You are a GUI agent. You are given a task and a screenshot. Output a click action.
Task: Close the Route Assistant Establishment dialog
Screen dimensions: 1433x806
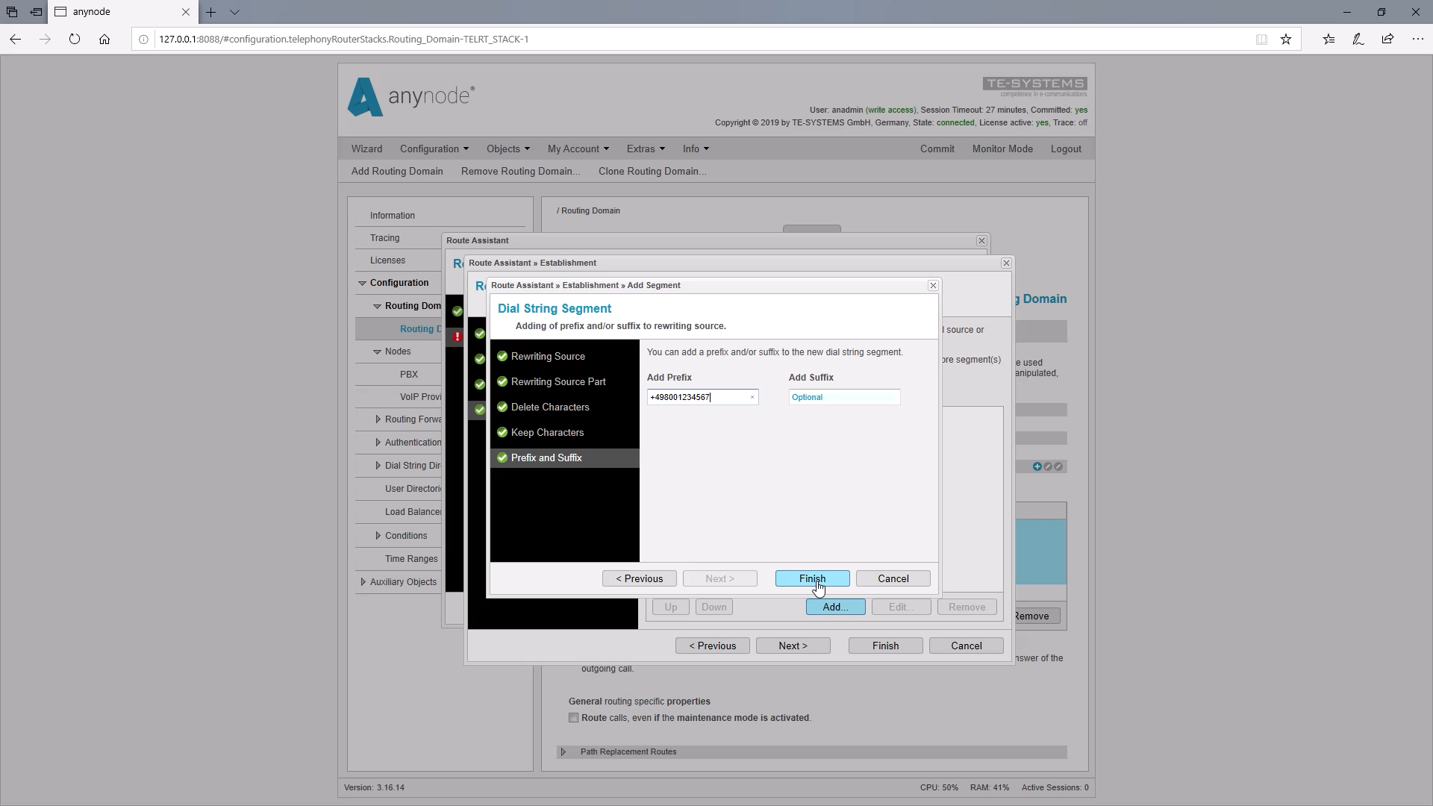[x=1006, y=263]
